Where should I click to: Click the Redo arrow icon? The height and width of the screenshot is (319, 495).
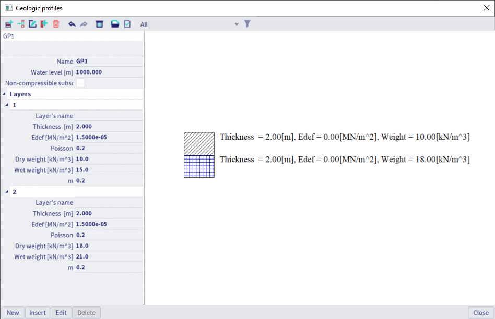point(84,24)
